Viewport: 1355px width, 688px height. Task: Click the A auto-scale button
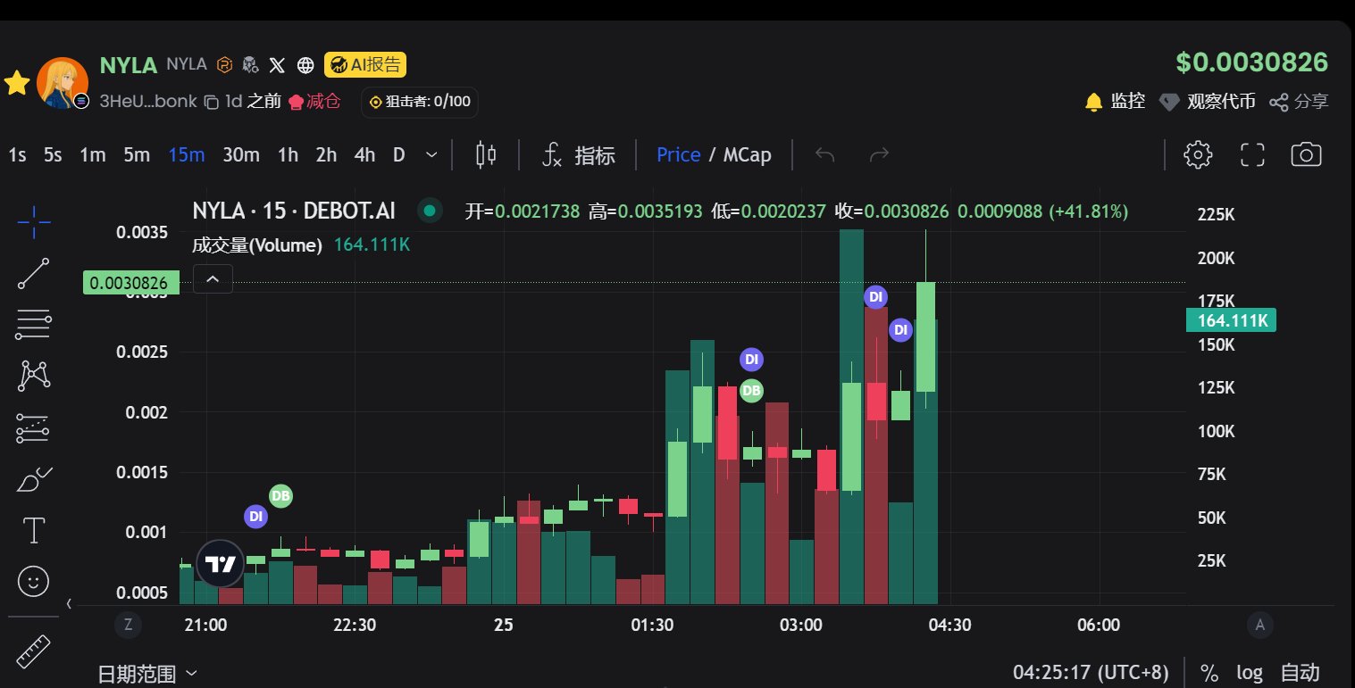[x=1259, y=625]
